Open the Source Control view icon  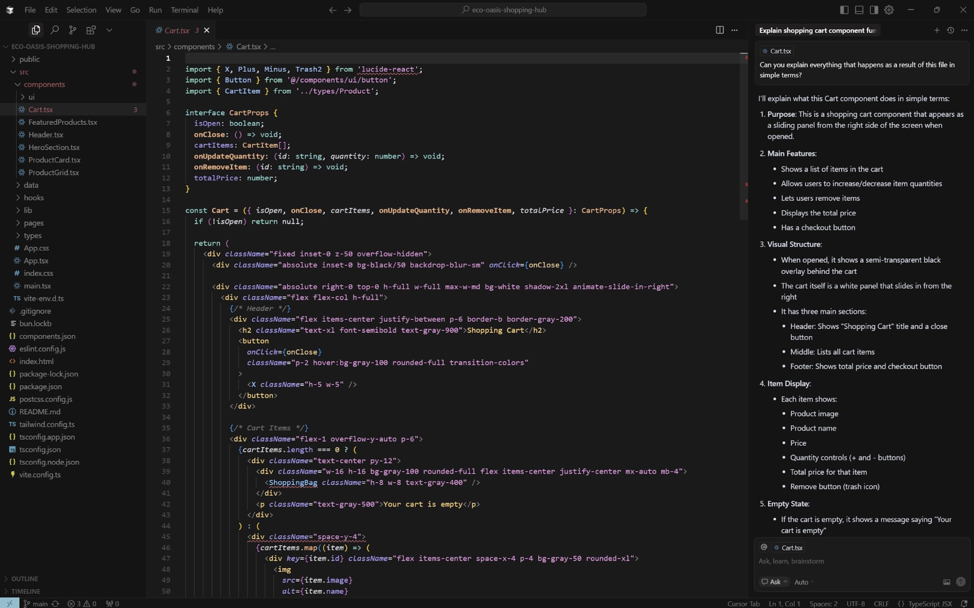click(x=72, y=30)
